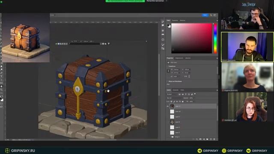The height and width of the screenshot is (154, 274).
Task: Open the Color panel menu
Action: pos(217,21)
